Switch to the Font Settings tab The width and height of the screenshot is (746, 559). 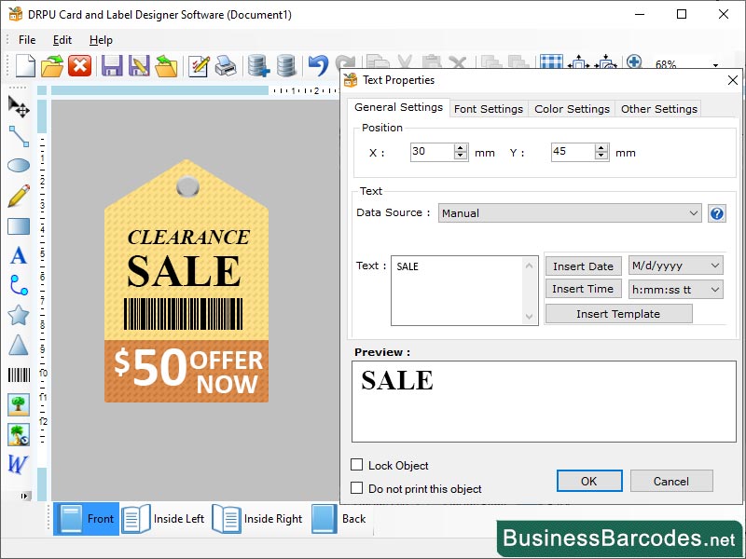coord(488,109)
